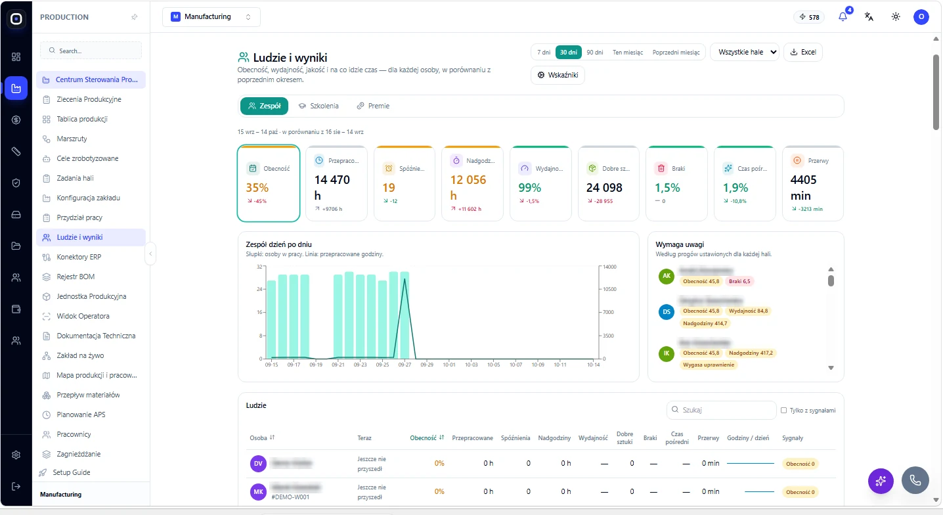The width and height of the screenshot is (943, 515).
Task: Click the dollar coin icon in left rail
Action: pos(16,120)
